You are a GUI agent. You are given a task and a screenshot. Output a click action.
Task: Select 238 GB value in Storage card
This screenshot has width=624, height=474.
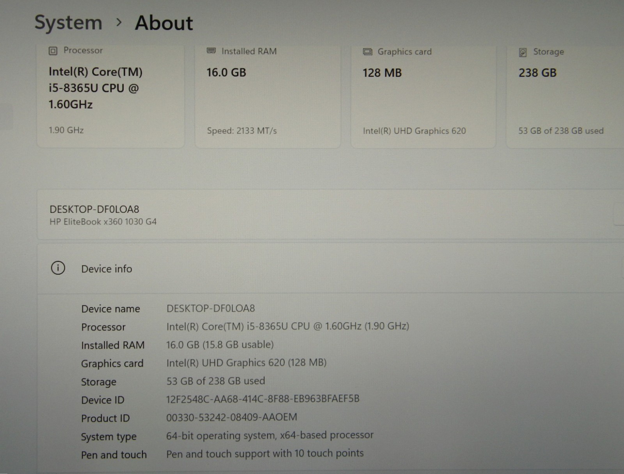[x=537, y=73]
